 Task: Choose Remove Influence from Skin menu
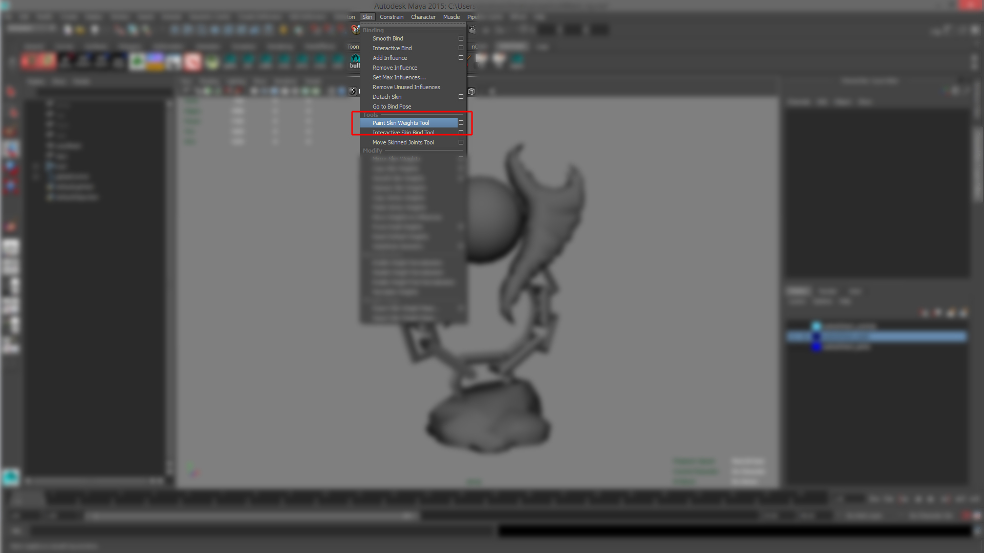395,68
